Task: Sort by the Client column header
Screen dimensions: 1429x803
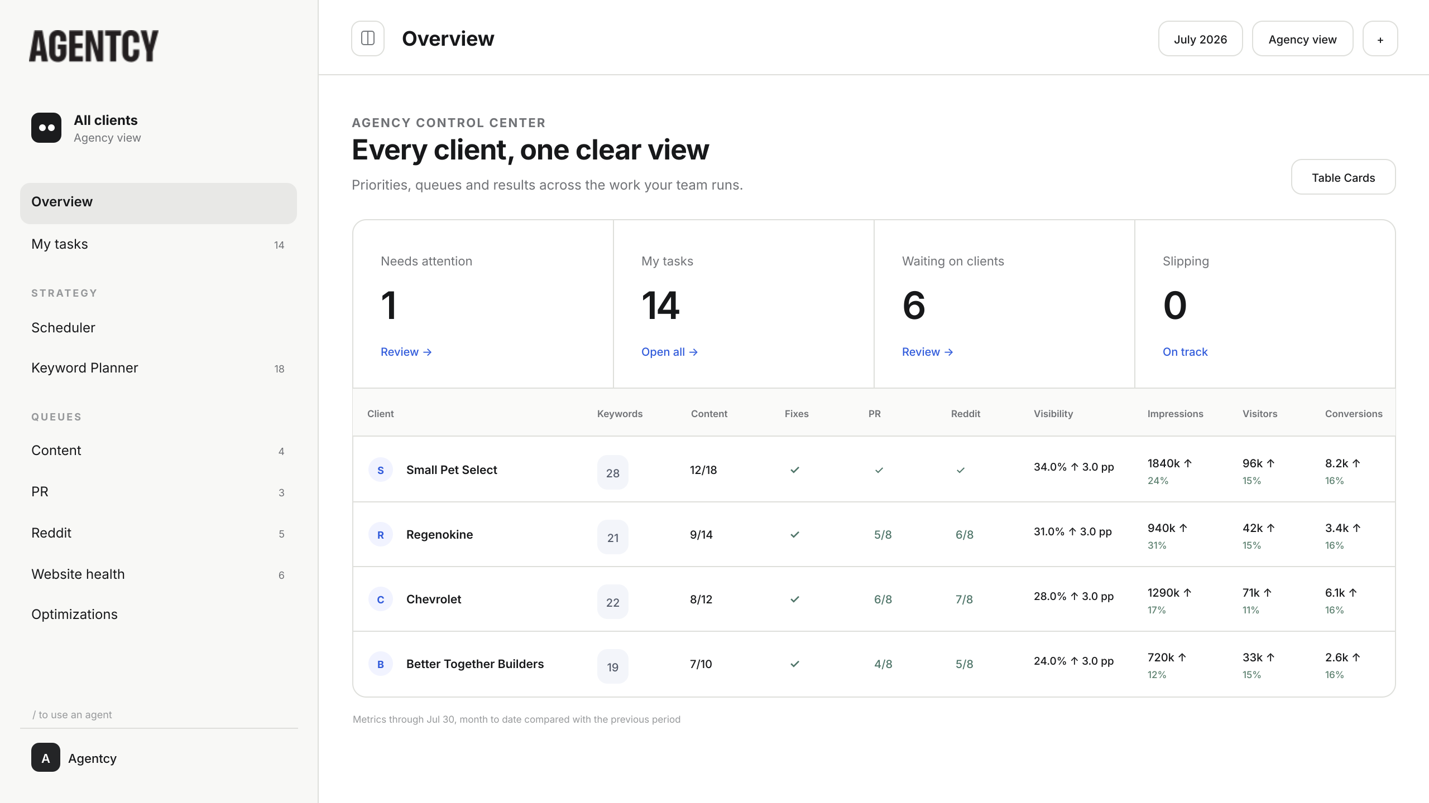Action: (x=381, y=414)
